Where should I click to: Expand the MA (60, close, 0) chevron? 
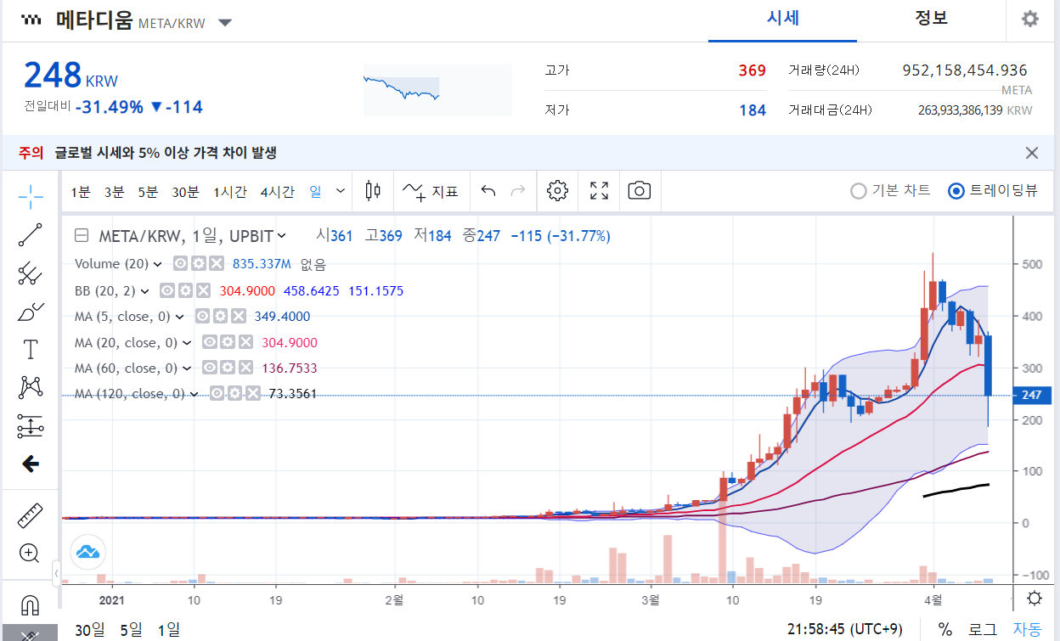coord(186,368)
